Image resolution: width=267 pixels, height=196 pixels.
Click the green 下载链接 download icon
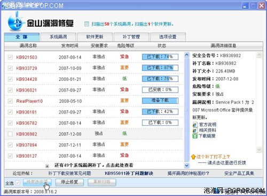pyautogui.click(x=195, y=136)
